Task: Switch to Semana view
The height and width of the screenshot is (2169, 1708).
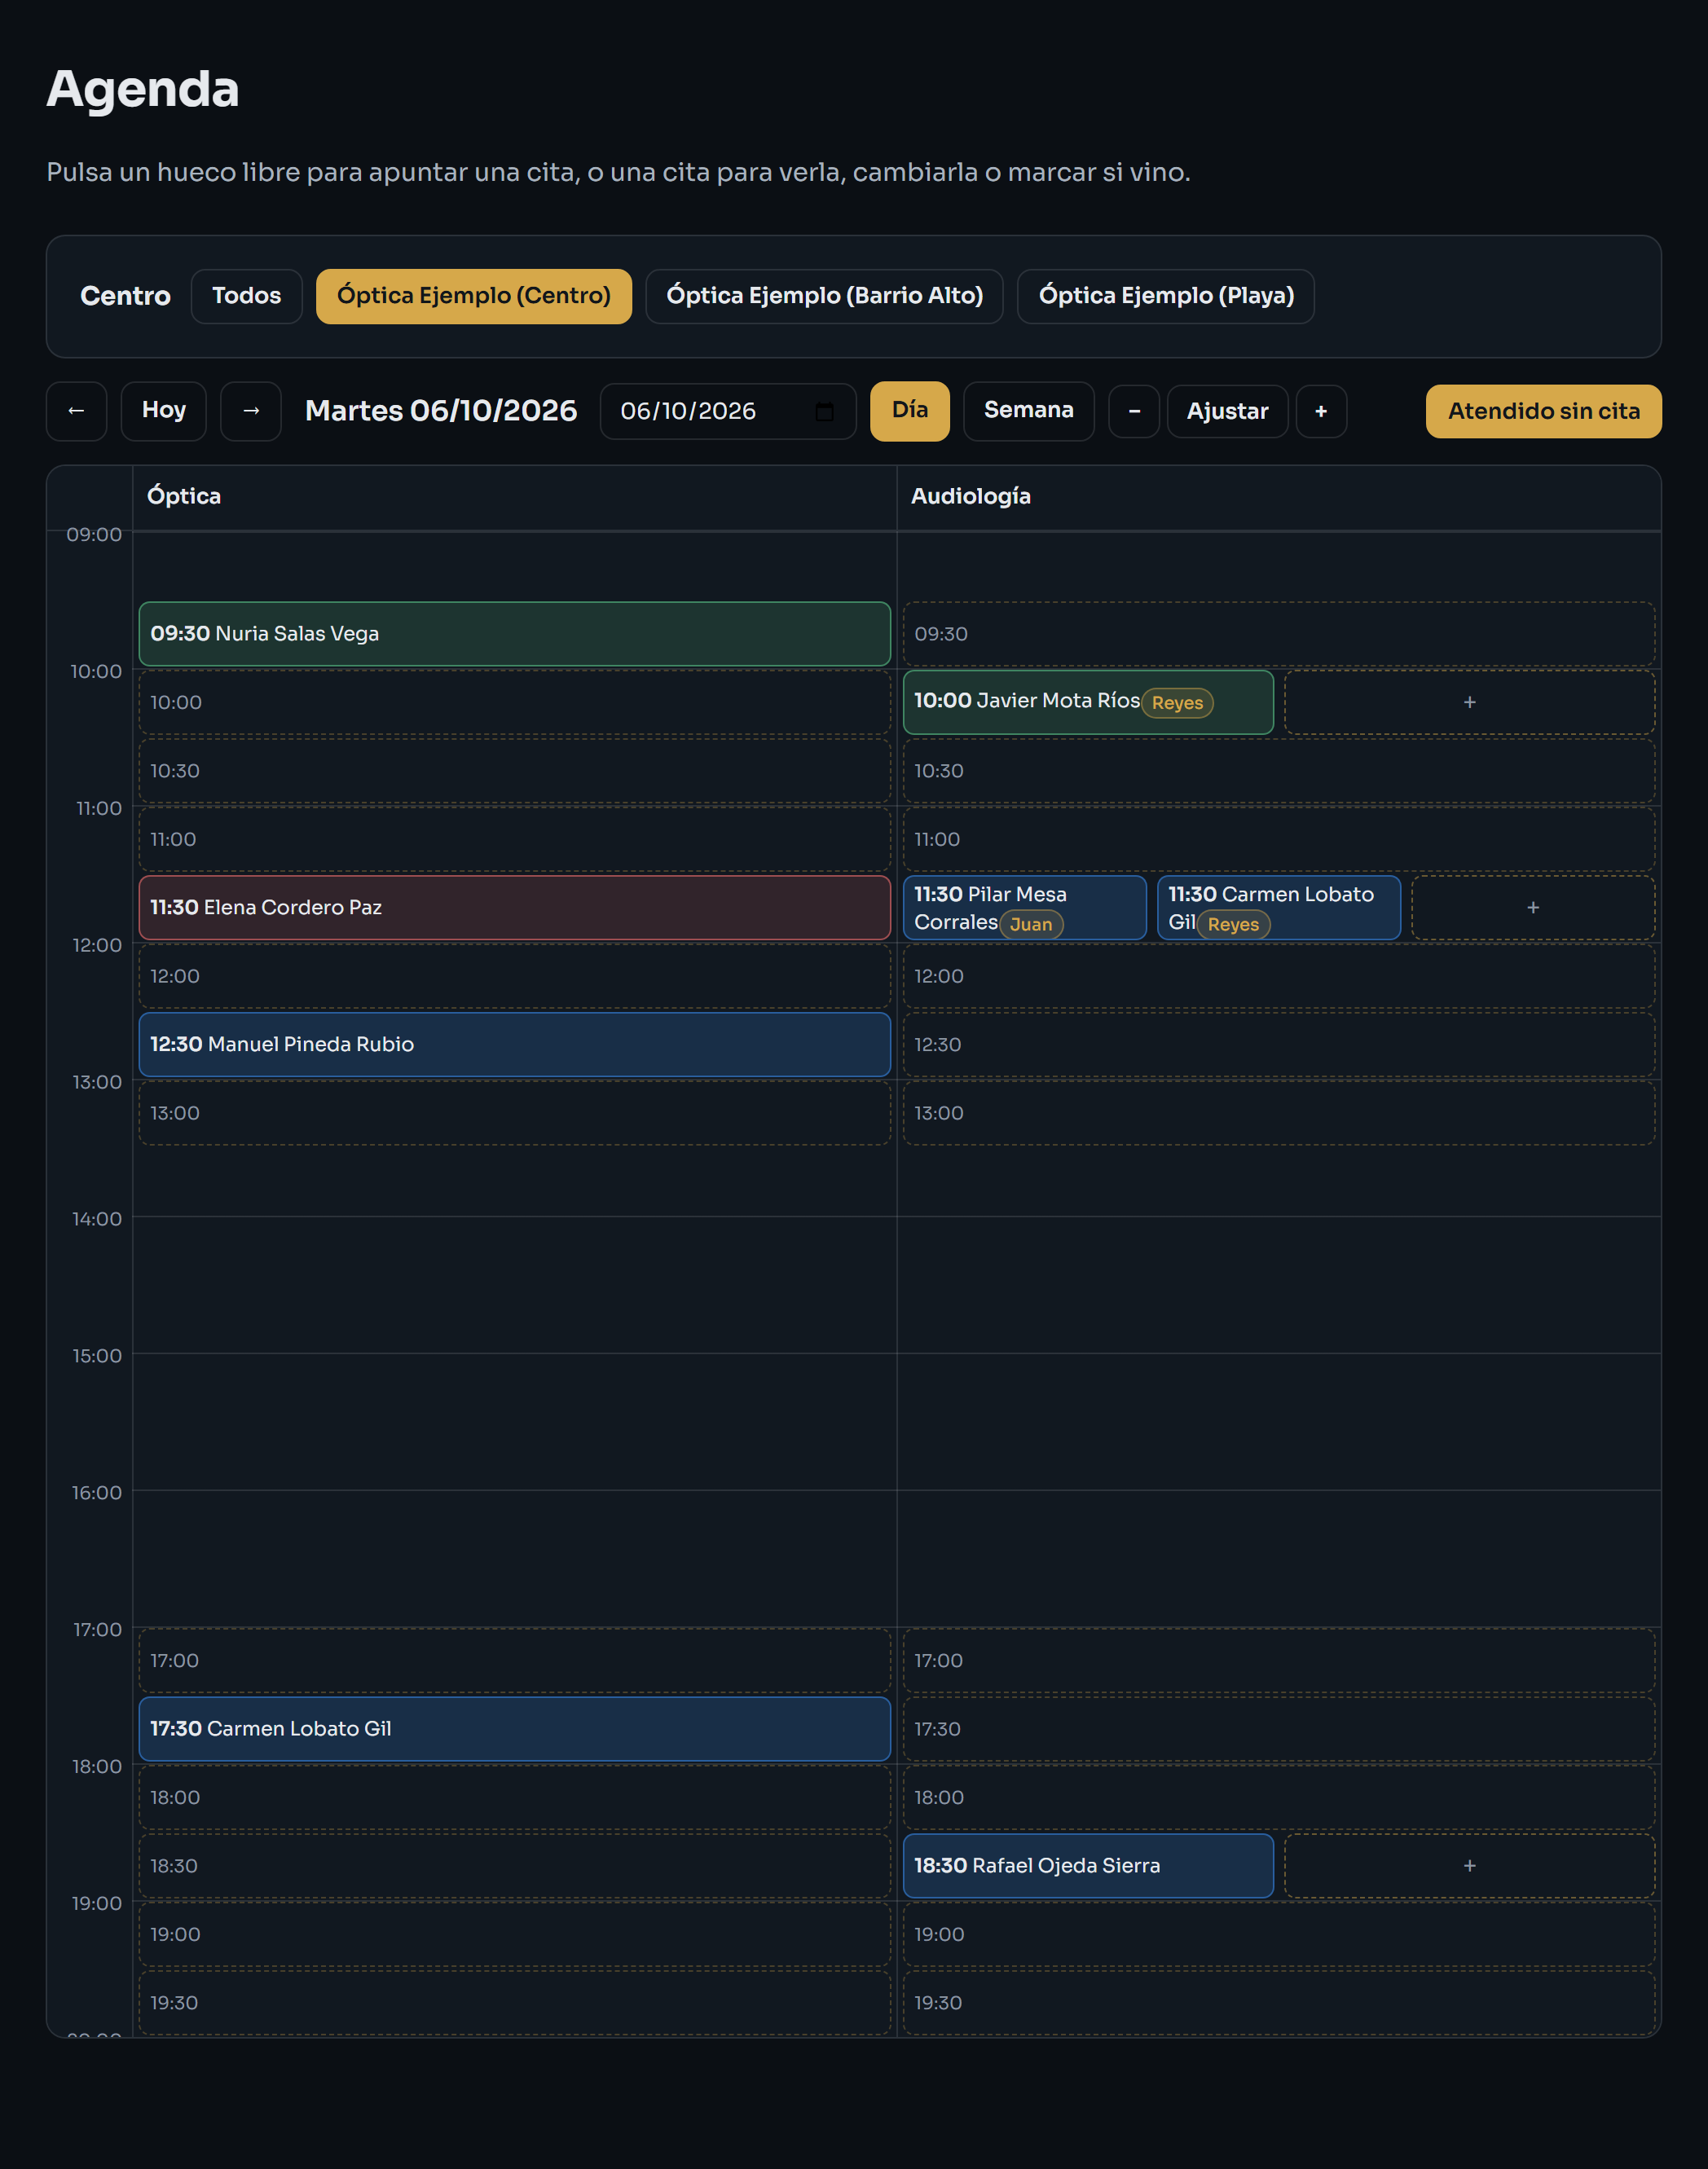Action: [1028, 411]
